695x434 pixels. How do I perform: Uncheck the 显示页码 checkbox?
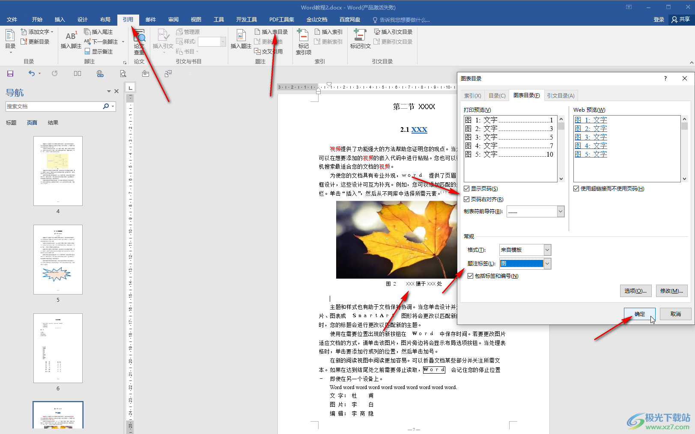[x=467, y=189]
